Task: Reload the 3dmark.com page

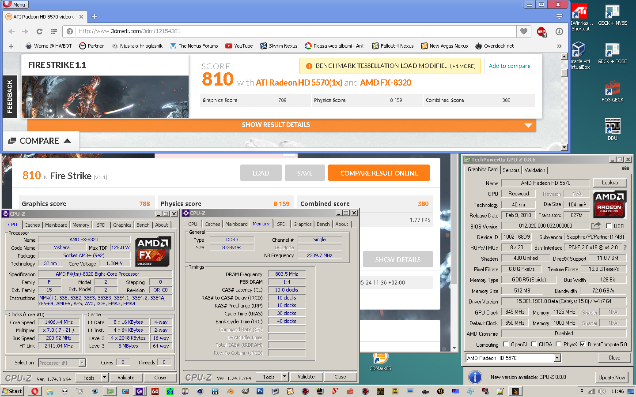Action: pos(39,31)
